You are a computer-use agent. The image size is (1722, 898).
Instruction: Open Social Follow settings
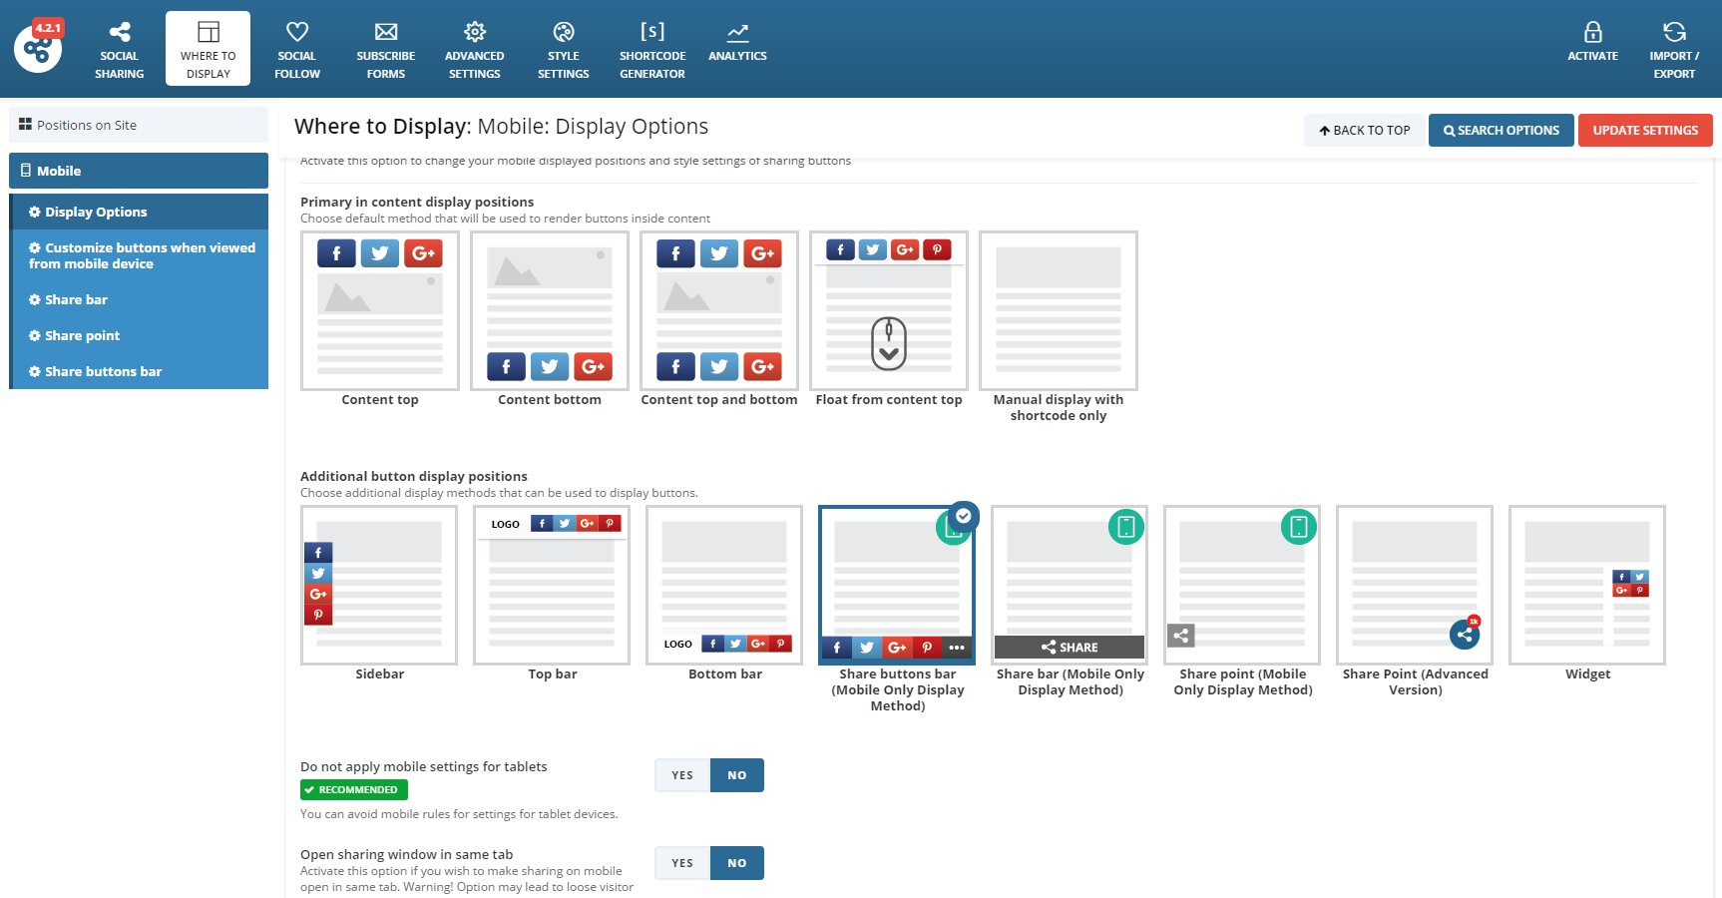tap(297, 50)
